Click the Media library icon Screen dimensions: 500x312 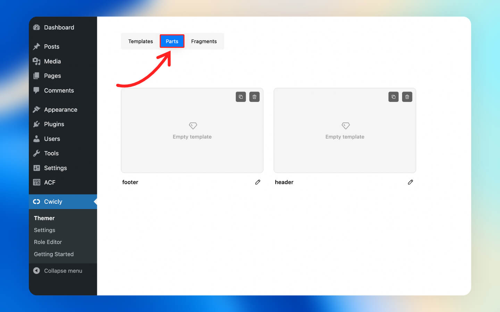(36, 61)
